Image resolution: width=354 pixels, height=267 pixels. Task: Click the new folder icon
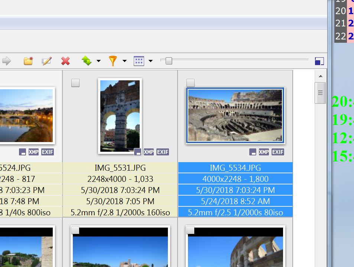coord(28,61)
